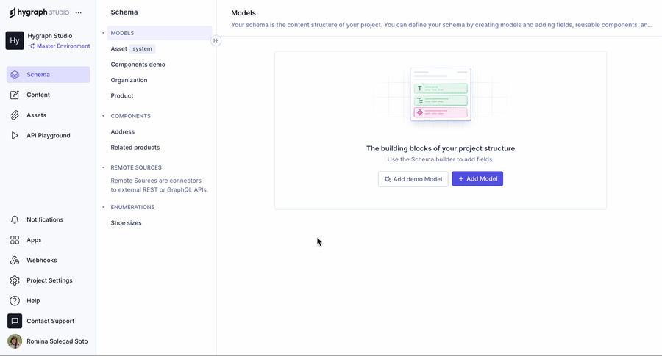This screenshot has height=356, width=662.
Task: Click the Assets paperclip icon
Action: (x=15, y=115)
